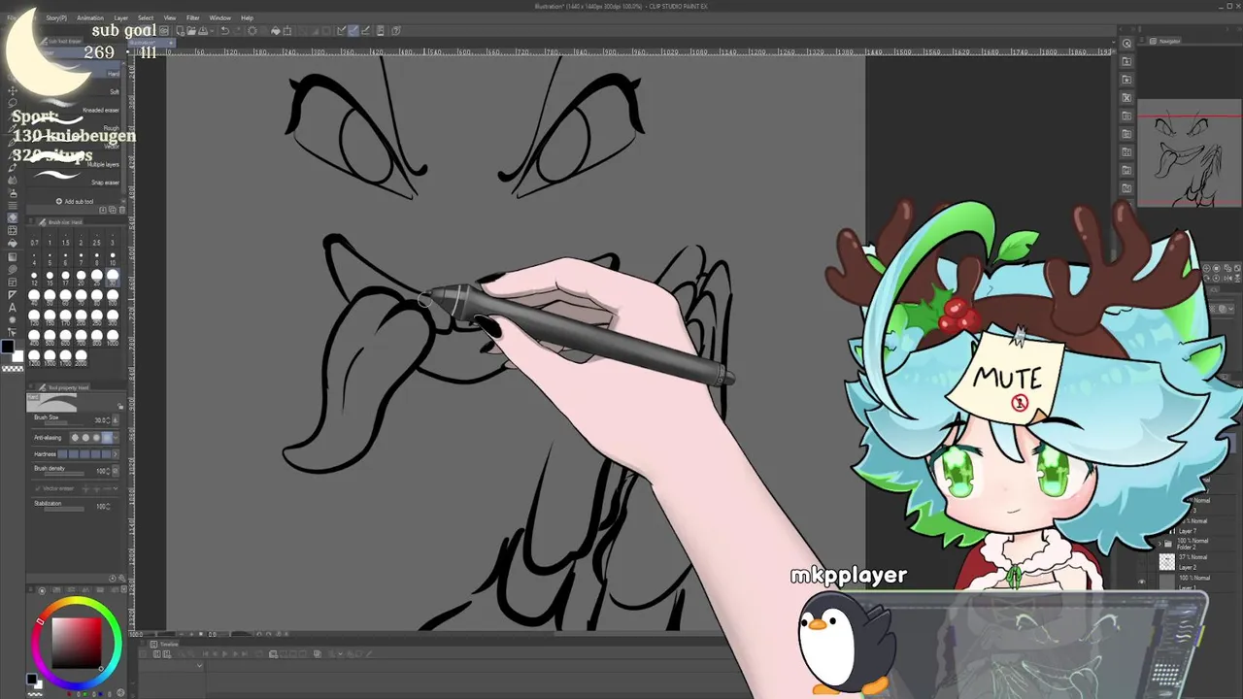Open the Story(P) menu
1243x699 pixels.
56,17
